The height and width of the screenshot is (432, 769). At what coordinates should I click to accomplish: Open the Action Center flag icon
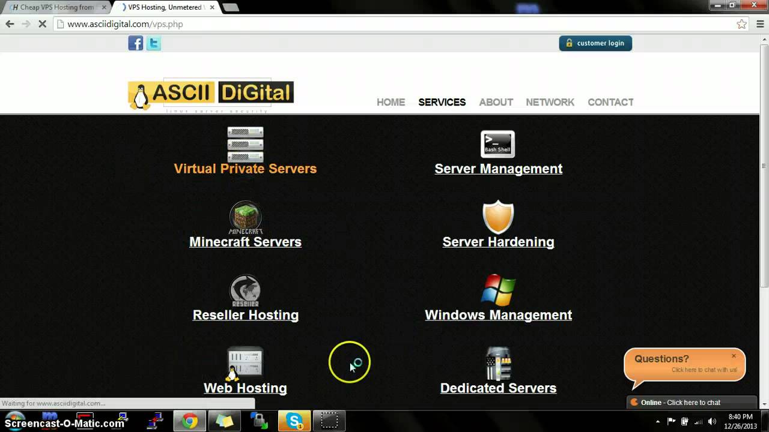671,421
